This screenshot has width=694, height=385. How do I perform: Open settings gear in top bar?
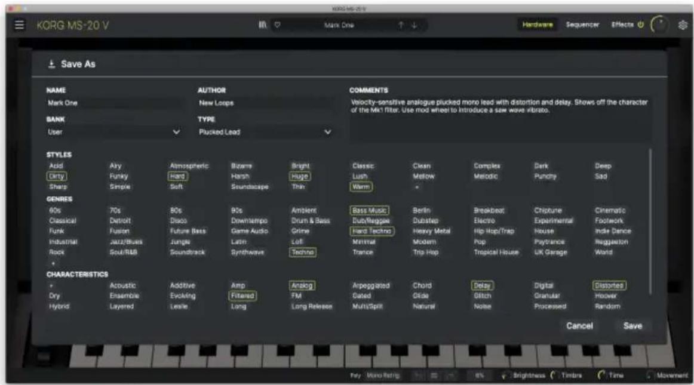(683, 25)
